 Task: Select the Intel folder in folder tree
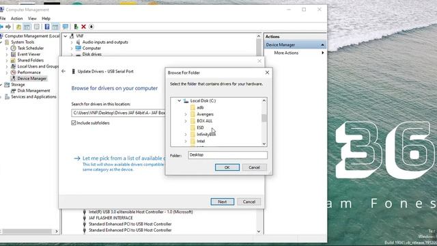pos(201,141)
